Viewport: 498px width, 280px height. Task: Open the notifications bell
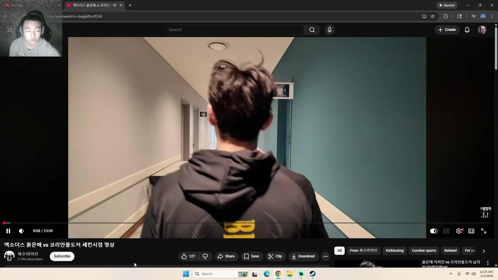coord(467,30)
